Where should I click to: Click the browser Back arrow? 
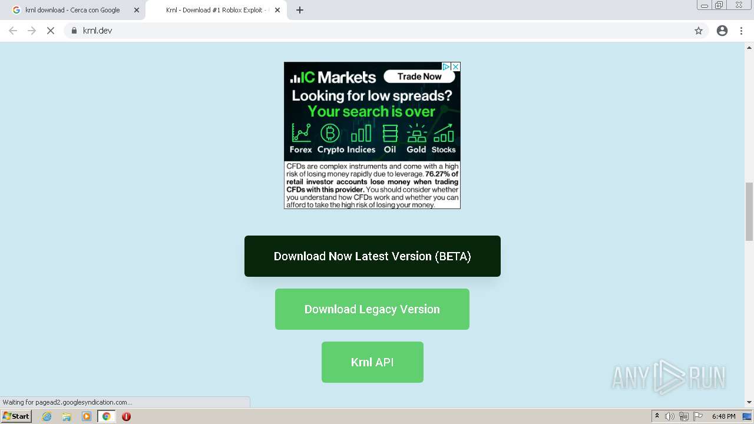13,31
